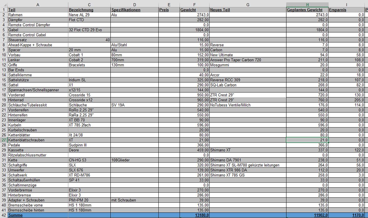Select the "Nerve AL 29" cell
This screenshot has width=368, height=218.
pyautogui.click(x=89, y=15)
